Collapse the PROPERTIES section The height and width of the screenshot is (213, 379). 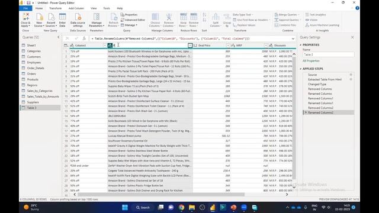tap(301, 45)
